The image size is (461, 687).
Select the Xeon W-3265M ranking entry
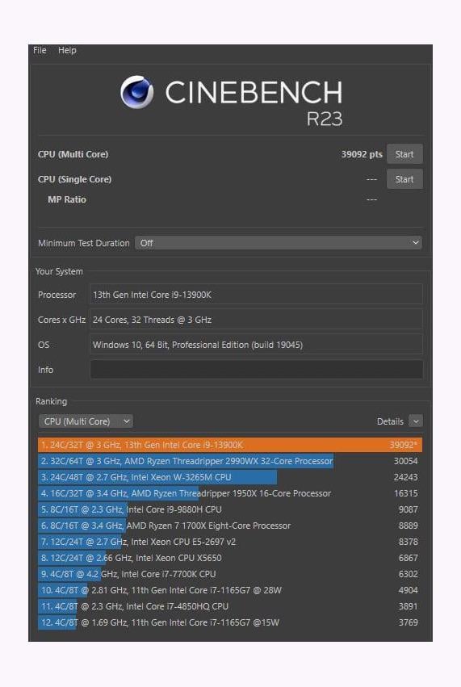point(230,477)
